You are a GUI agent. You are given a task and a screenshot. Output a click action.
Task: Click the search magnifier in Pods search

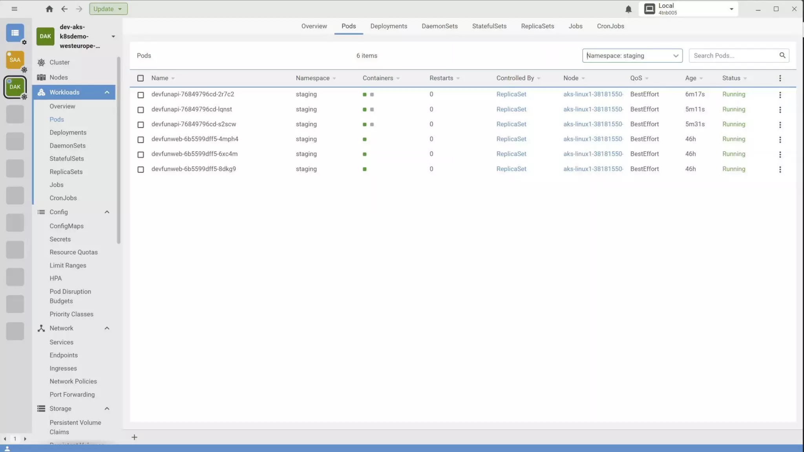[x=782, y=55]
